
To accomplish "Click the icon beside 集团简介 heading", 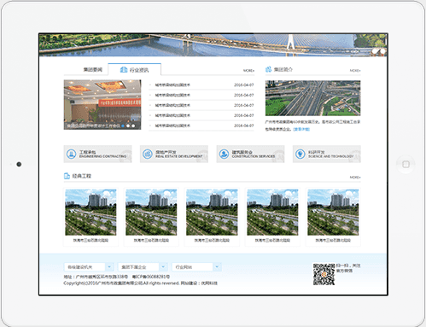I will pyautogui.click(x=268, y=69).
